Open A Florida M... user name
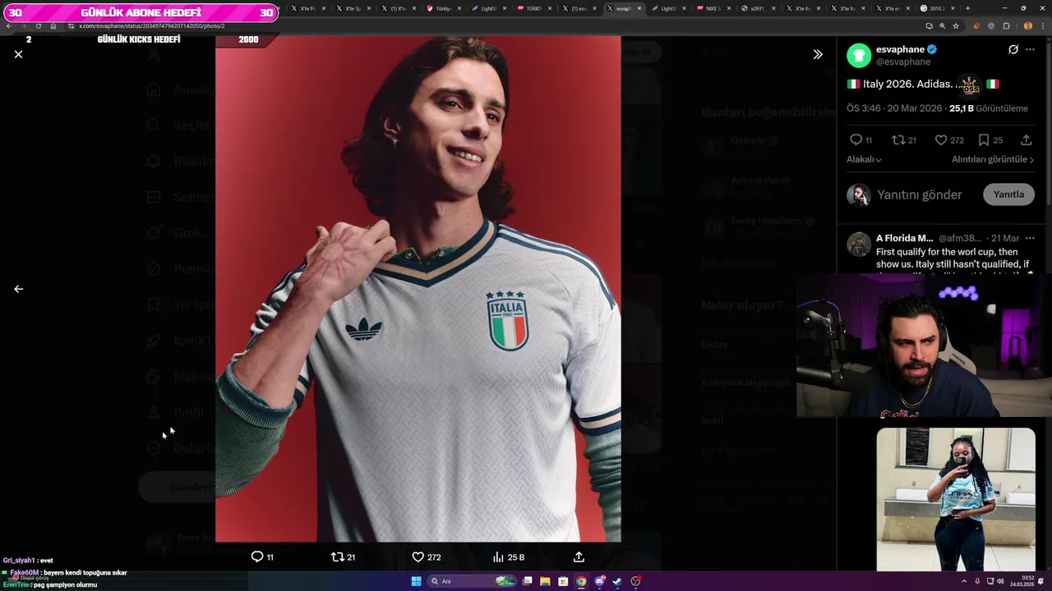1052x591 pixels. pyautogui.click(x=904, y=238)
